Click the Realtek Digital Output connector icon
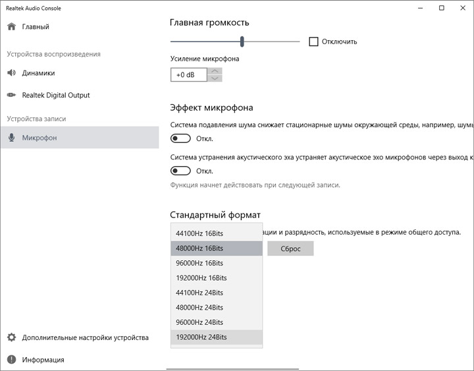The width and height of the screenshot is (474, 371). click(x=11, y=96)
